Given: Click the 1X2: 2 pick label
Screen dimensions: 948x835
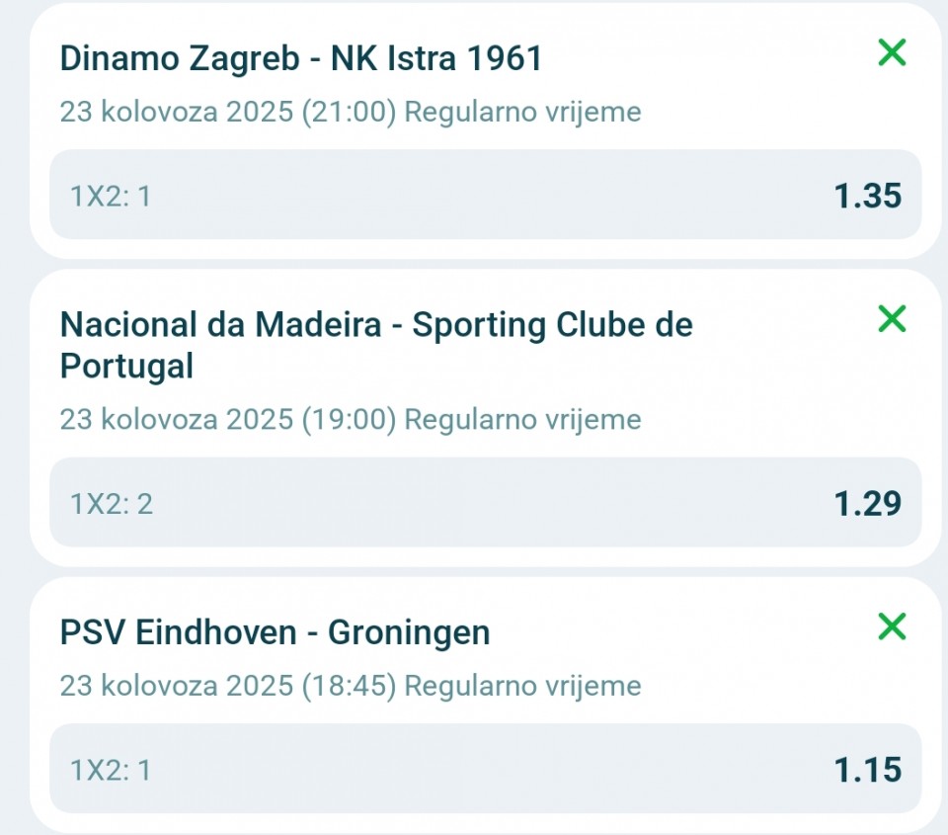Looking at the screenshot, I should coord(112,504).
